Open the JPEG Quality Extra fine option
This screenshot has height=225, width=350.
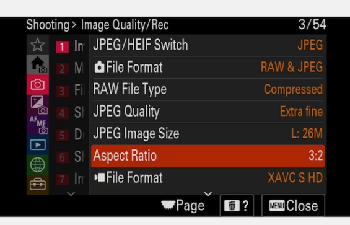[208, 112]
